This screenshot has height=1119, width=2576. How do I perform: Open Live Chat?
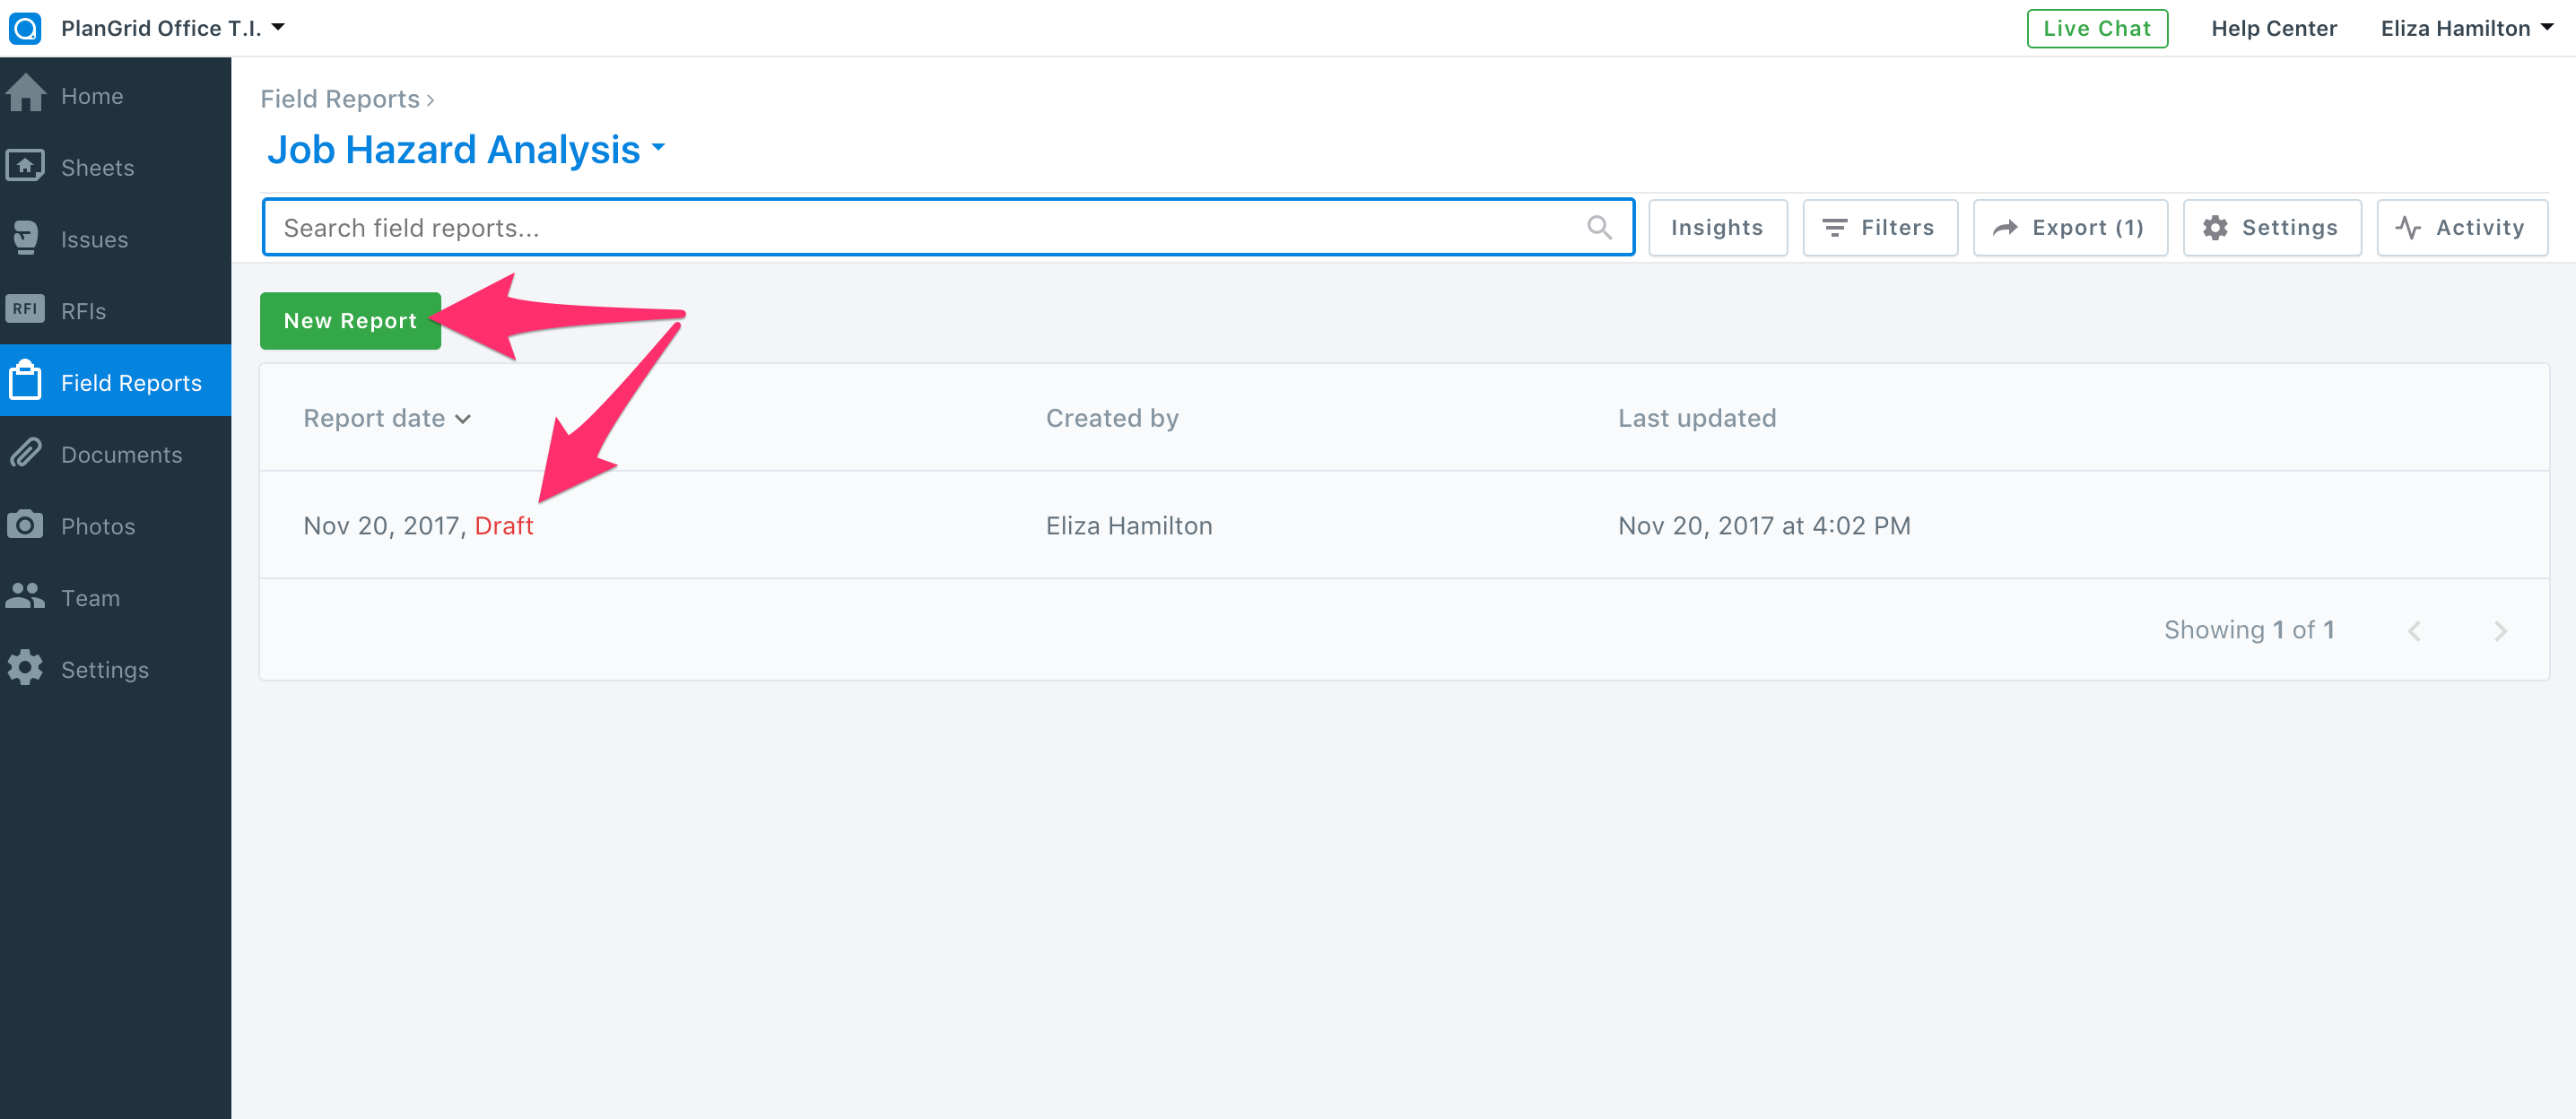point(2097,28)
